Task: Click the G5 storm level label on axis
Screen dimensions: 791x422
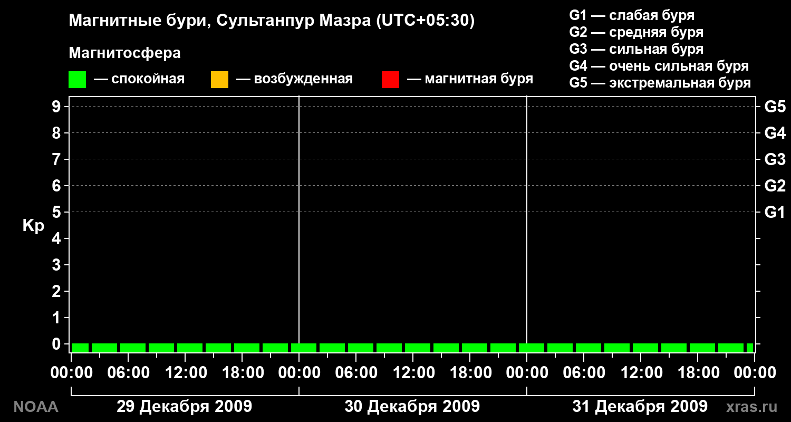Action: [x=775, y=107]
